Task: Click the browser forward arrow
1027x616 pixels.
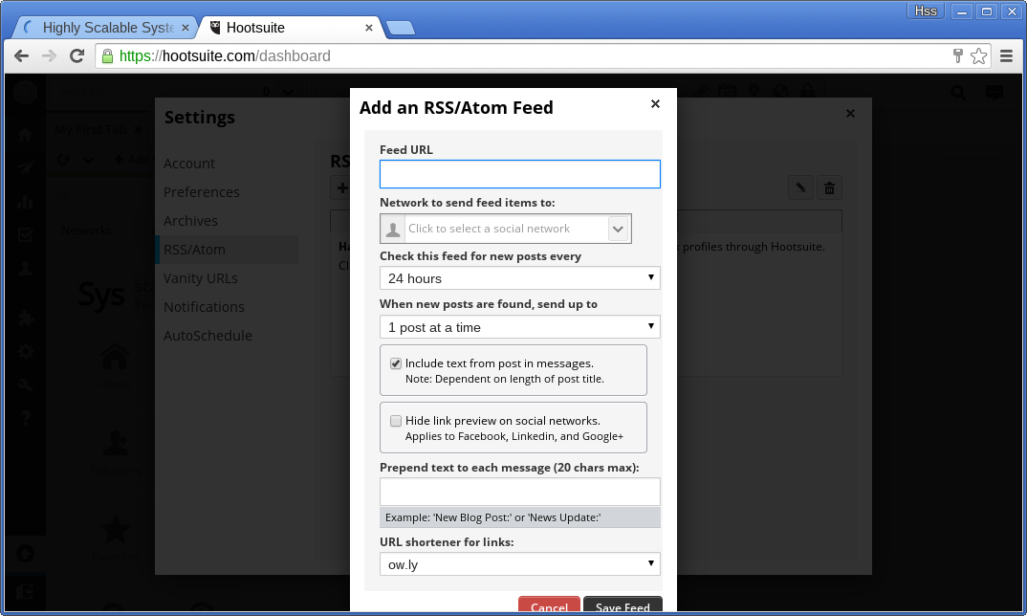Action: point(49,55)
